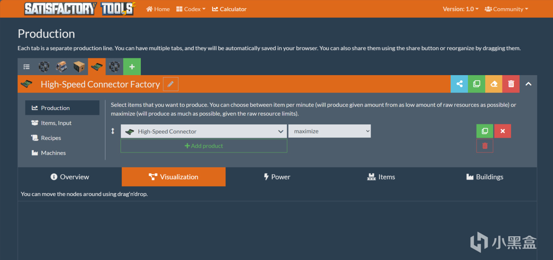Remove product row with red X button
The width and height of the screenshot is (553, 260).
point(502,131)
